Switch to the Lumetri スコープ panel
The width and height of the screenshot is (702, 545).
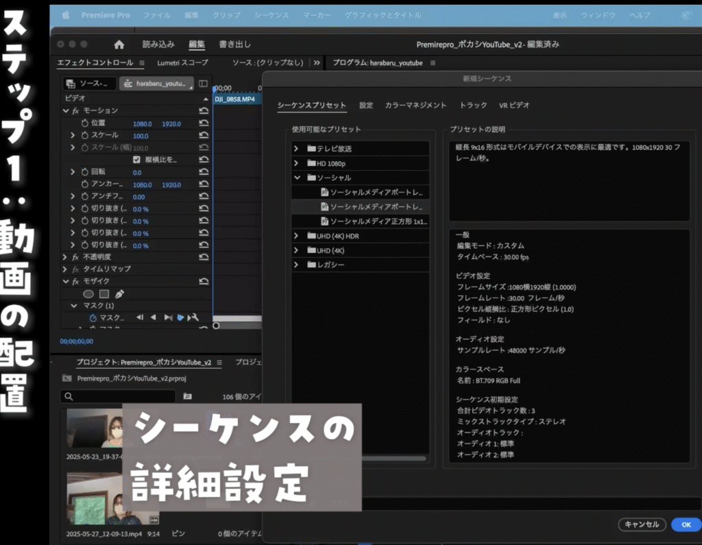pyautogui.click(x=182, y=62)
